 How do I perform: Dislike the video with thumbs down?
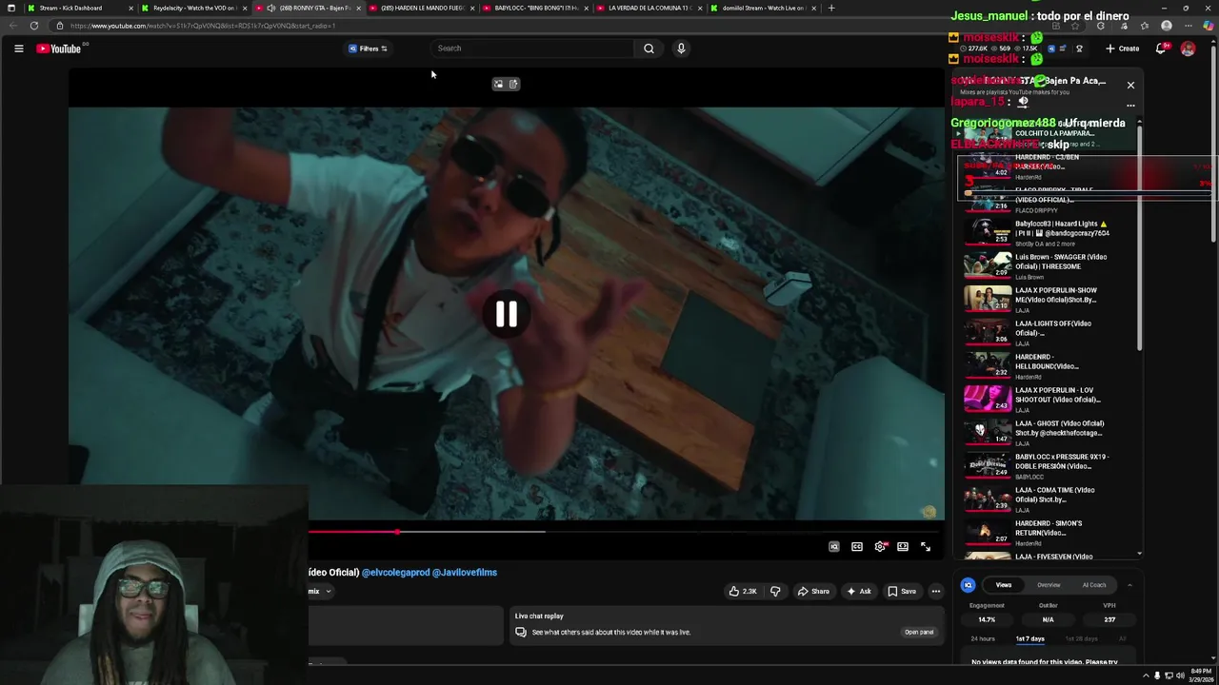coord(775,591)
